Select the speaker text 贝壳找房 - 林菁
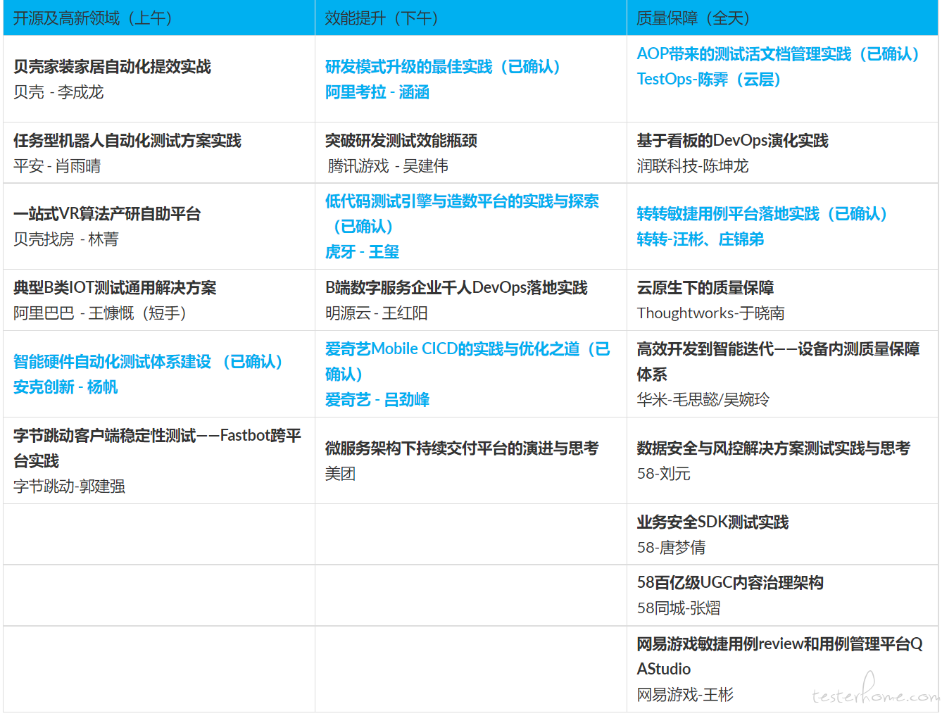This screenshot has width=942, height=716. tap(66, 239)
